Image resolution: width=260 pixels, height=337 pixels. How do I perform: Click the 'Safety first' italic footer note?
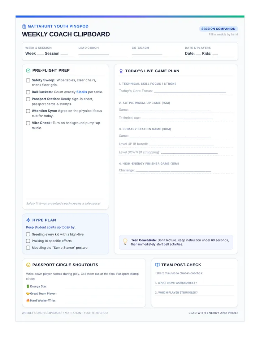click(63, 203)
